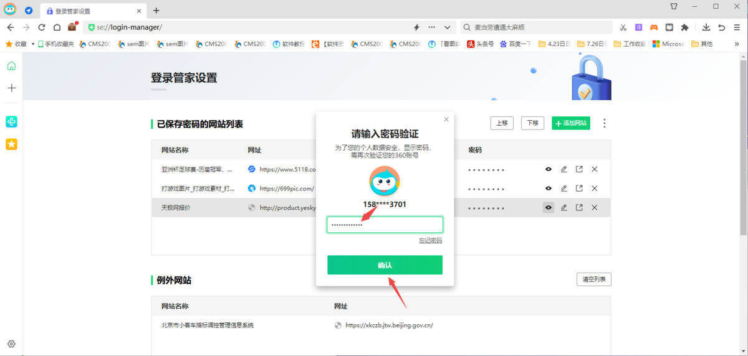This screenshot has width=748, height=356.
Task: Show password for 亚洲杯足球赛 row
Action: pos(549,169)
